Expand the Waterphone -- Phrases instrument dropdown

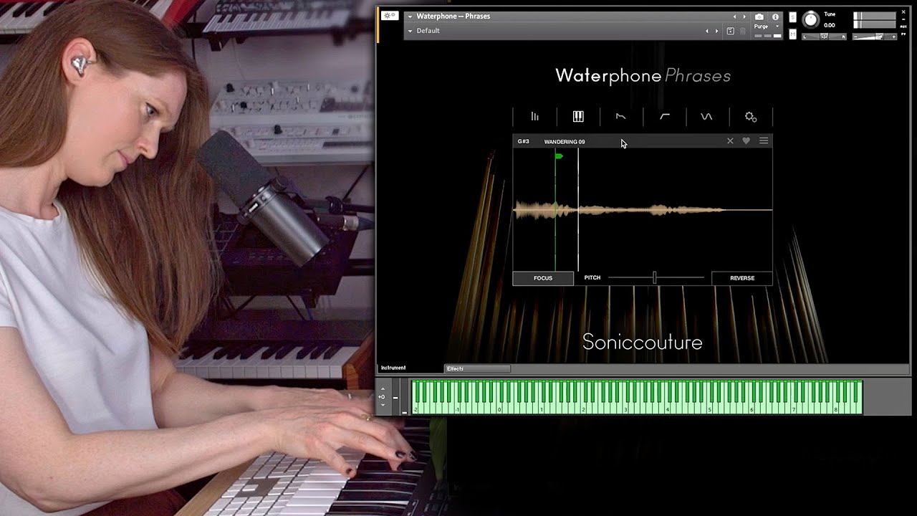click(411, 16)
